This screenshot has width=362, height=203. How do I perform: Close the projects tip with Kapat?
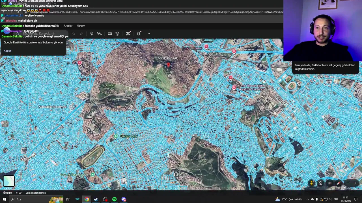tap(7, 51)
